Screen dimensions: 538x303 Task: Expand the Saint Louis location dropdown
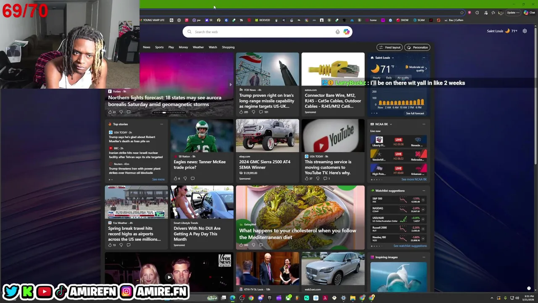393,58
